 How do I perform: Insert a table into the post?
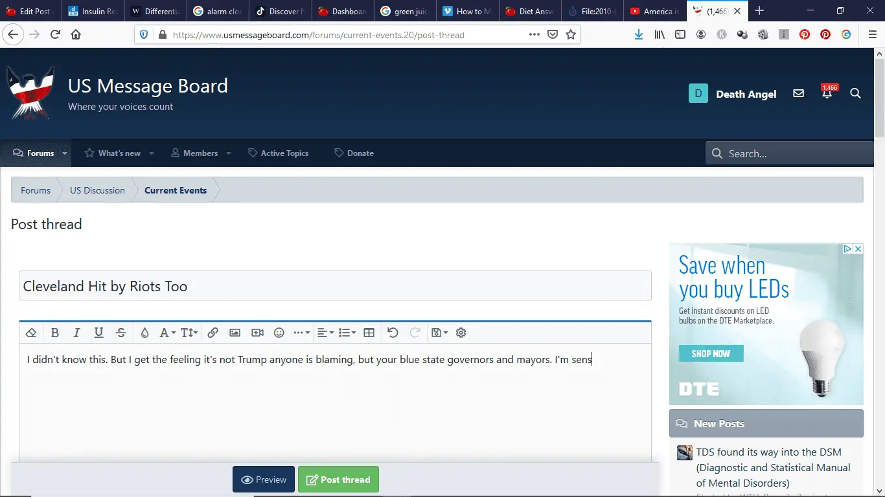(x=369, y=333)
